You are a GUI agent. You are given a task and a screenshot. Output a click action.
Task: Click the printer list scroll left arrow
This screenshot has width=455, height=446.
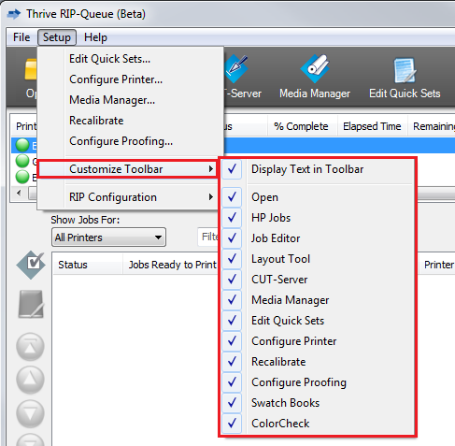coord(19,193)
